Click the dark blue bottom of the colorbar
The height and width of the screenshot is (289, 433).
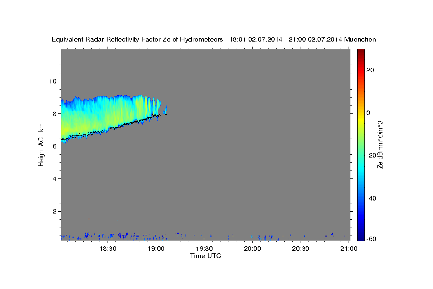(x=360, y=237)
